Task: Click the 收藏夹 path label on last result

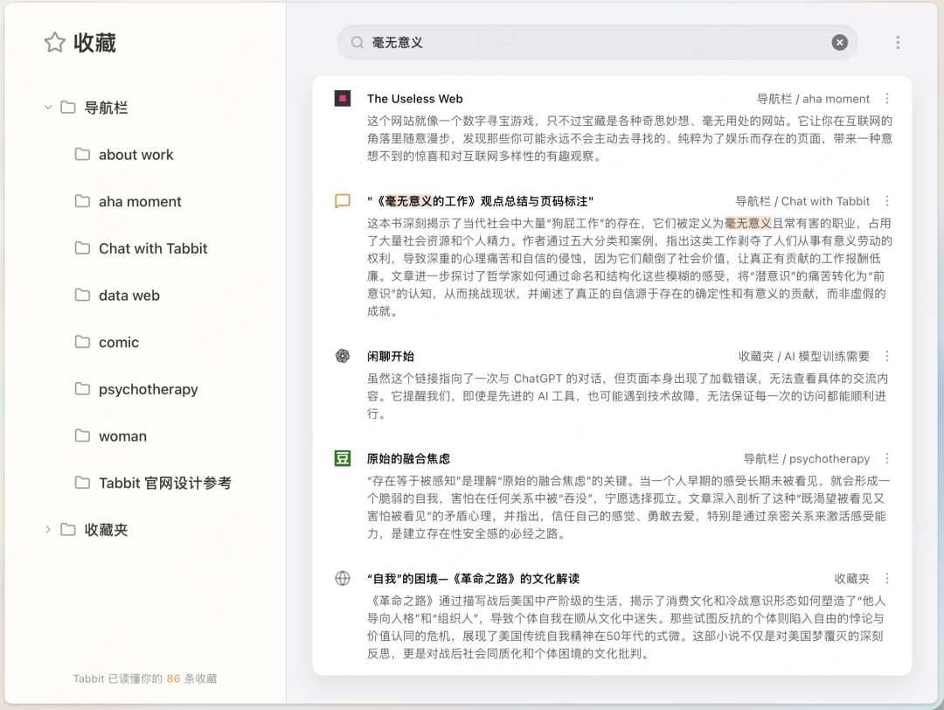Action: 852,579
